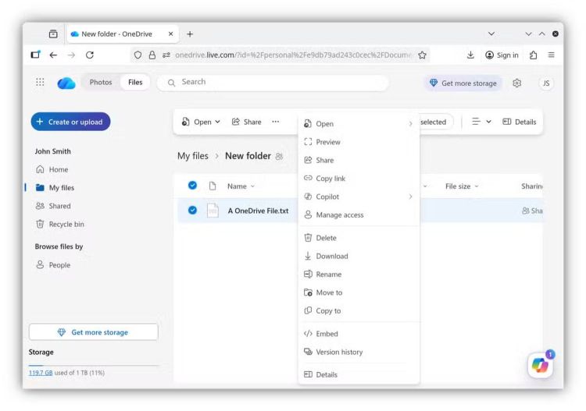
Task: Expand the Open submenu in context menu
Action: (410, 124)
